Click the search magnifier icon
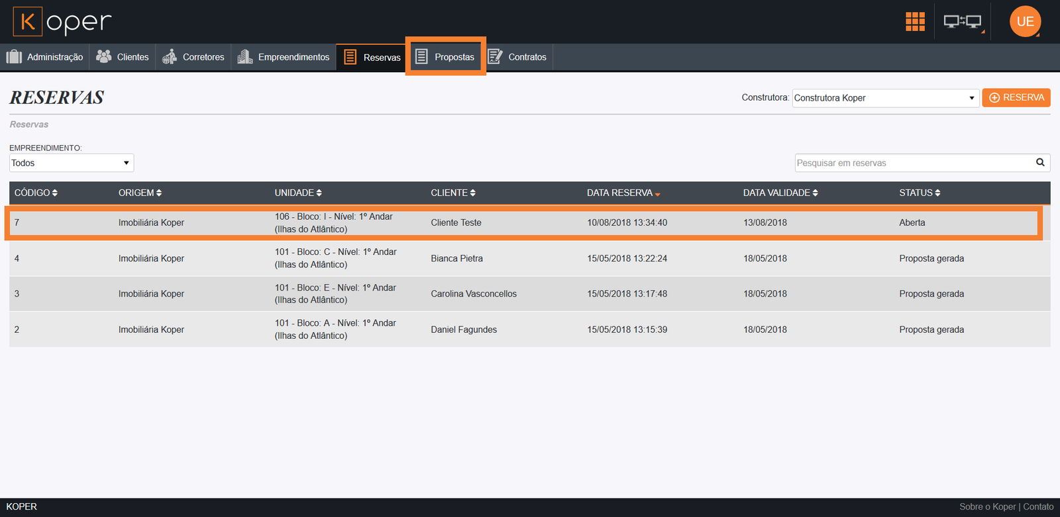The image size is (1060, 517). [1040, 162]
